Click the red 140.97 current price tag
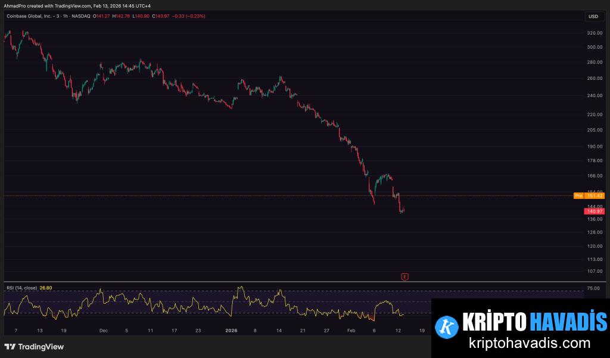This screenshot has width=610, height=358. (594, 211)
